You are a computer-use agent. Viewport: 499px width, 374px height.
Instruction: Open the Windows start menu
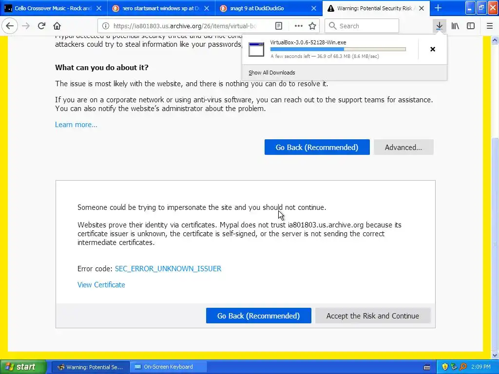23,367
